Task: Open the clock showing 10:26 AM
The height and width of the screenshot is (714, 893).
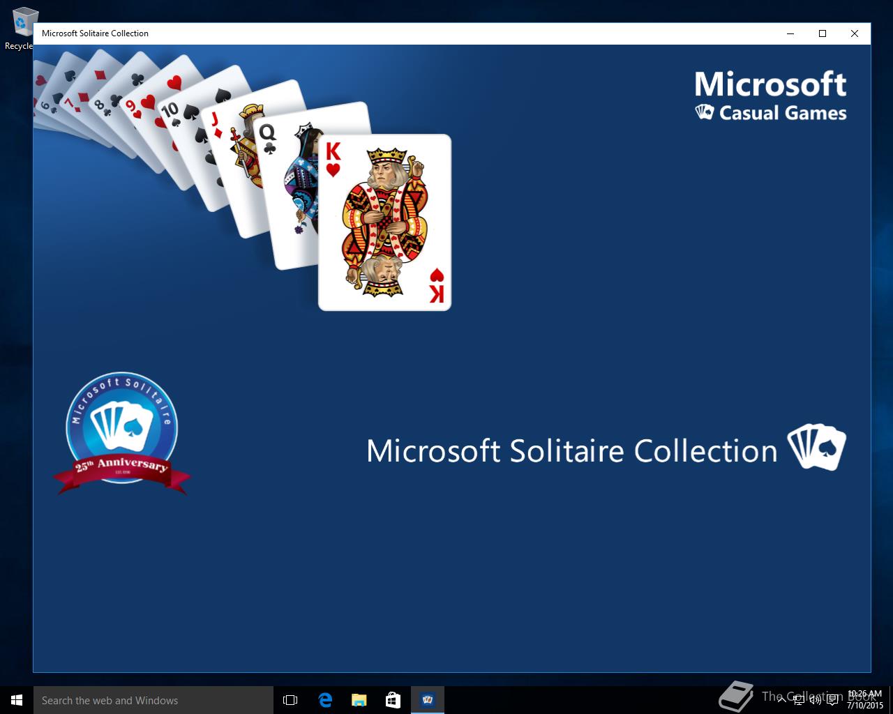Action: pyautogui.click(x=865, y=700)
